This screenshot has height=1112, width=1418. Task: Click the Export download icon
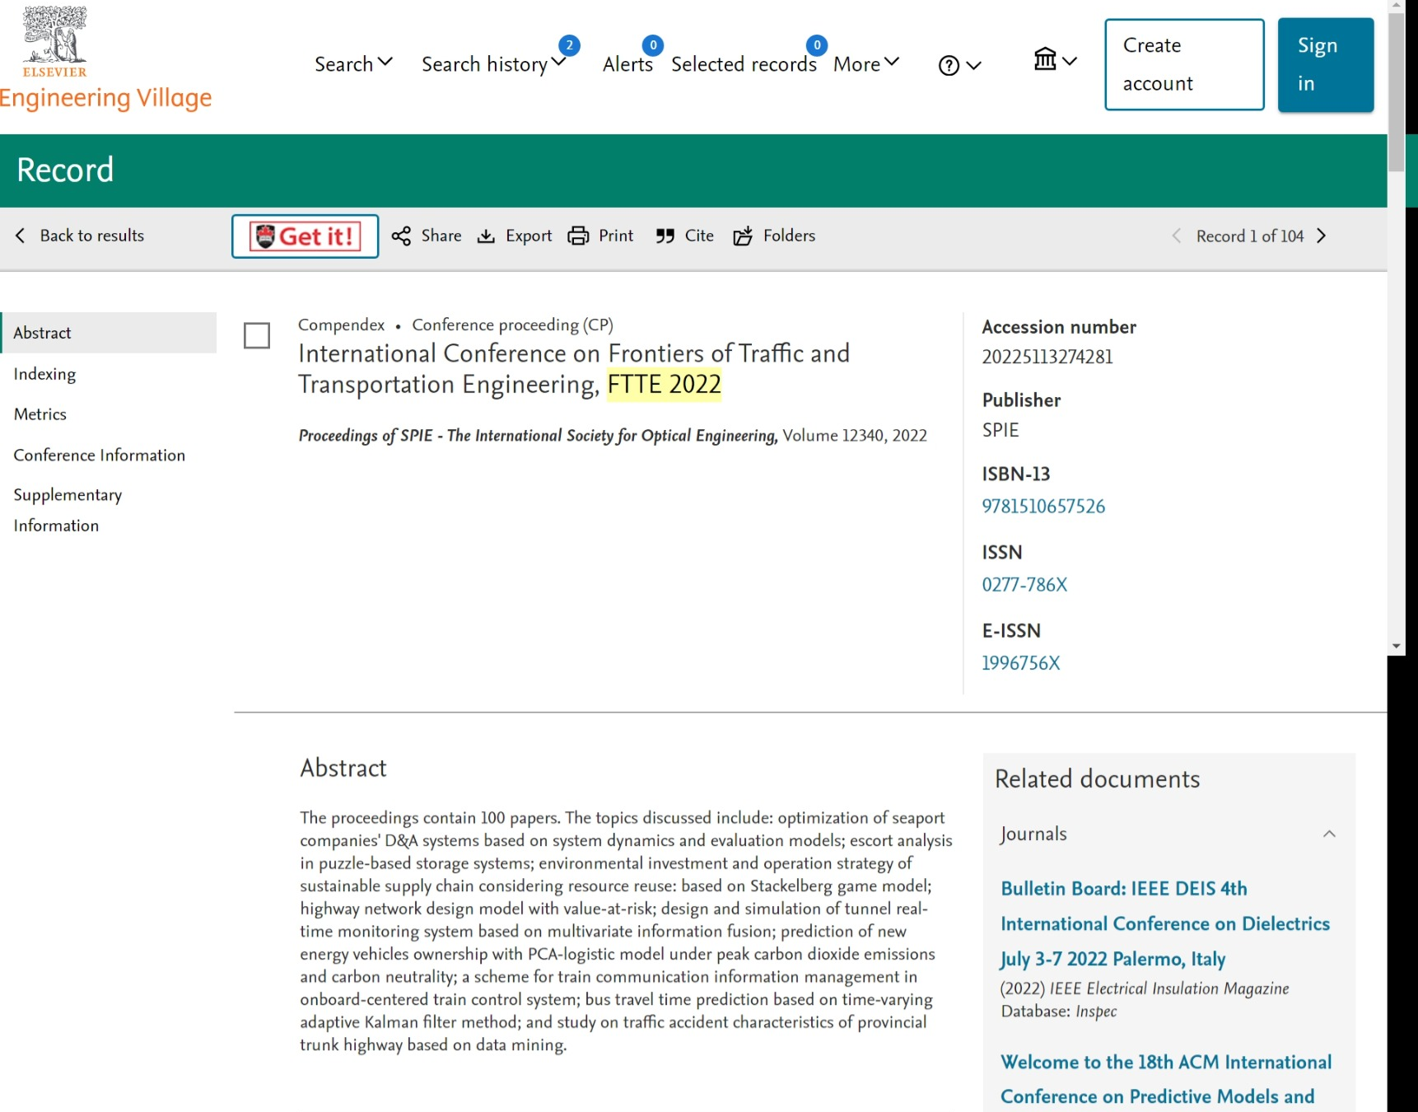coord(487,236)
